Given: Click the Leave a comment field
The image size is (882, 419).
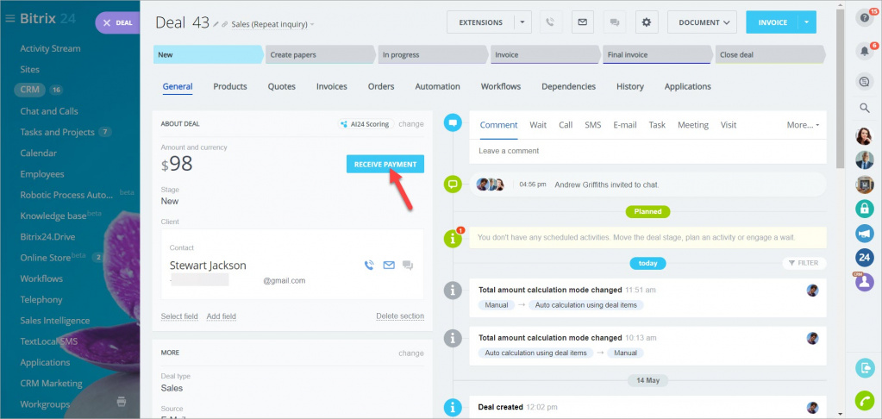Looking at the screenshot, I should click(x=648, y=151).
